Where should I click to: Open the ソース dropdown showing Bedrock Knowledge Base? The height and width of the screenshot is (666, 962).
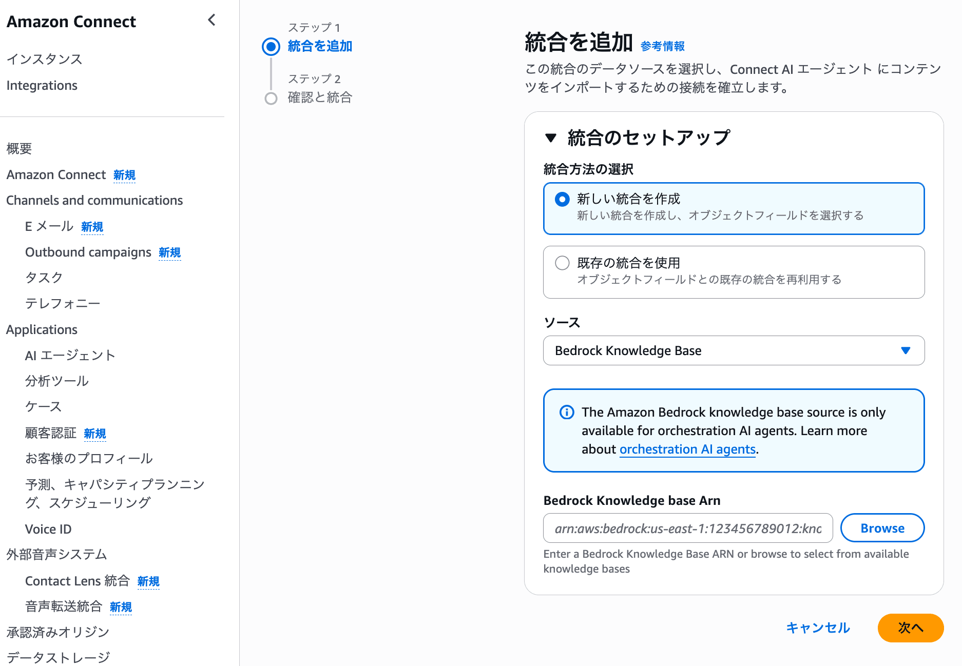point(734,350)
